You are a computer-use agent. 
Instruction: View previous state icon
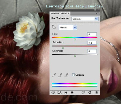pos(83,93)
